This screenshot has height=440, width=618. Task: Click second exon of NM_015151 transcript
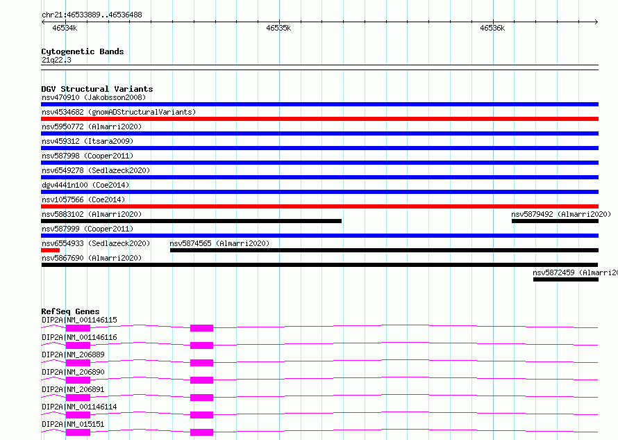coord(202,432)
